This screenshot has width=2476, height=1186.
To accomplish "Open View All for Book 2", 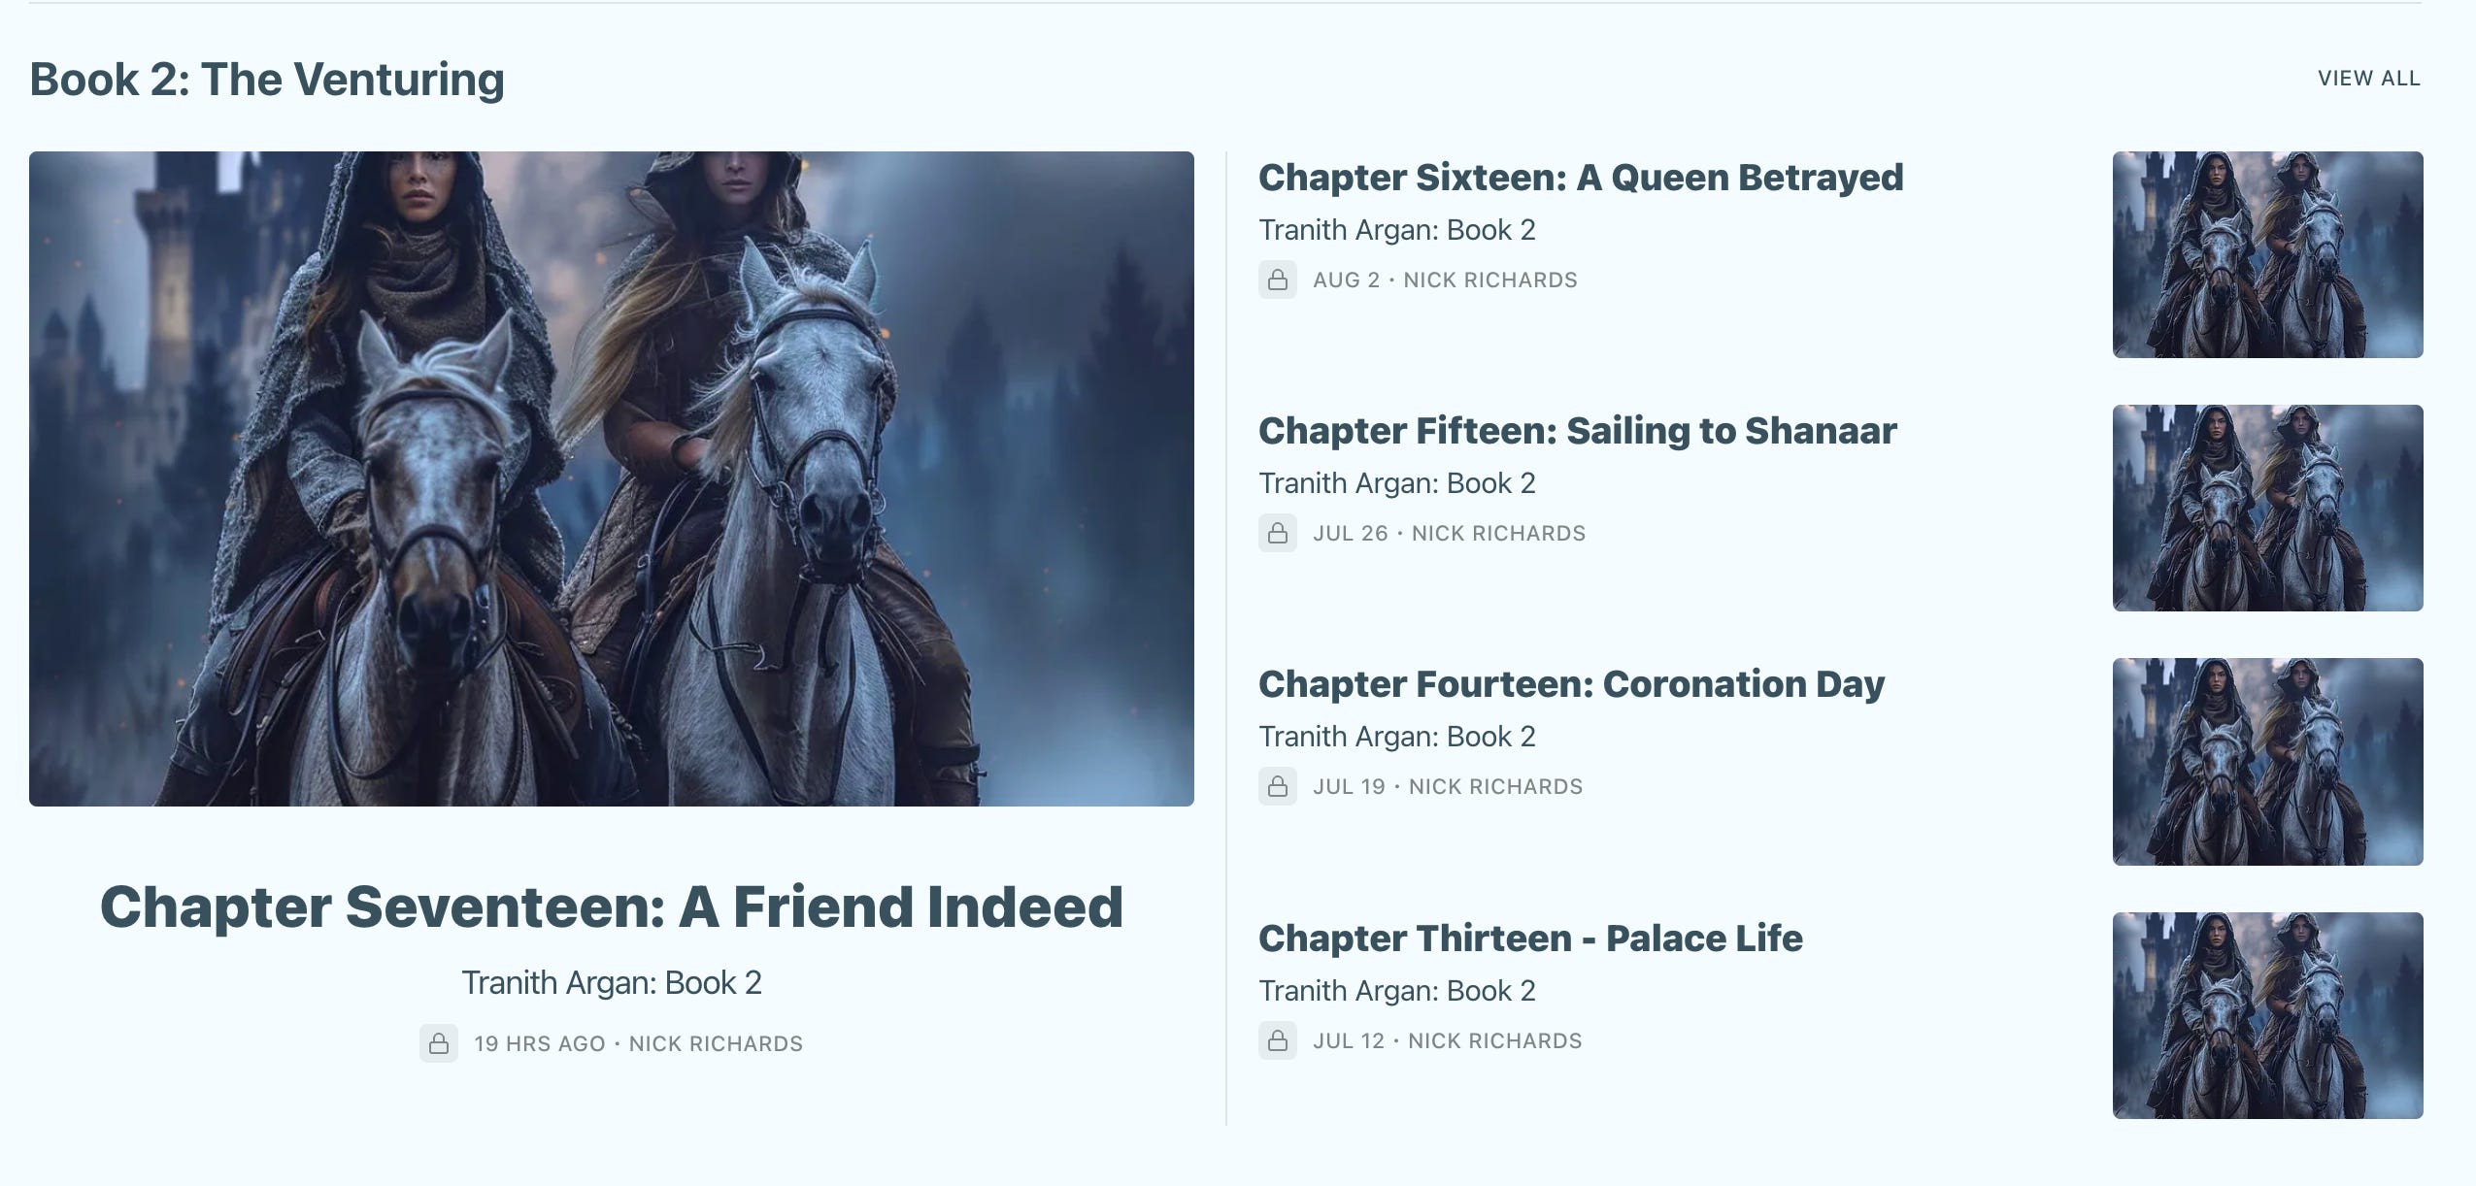I will pyautogui.click(x=2368, y=79).
